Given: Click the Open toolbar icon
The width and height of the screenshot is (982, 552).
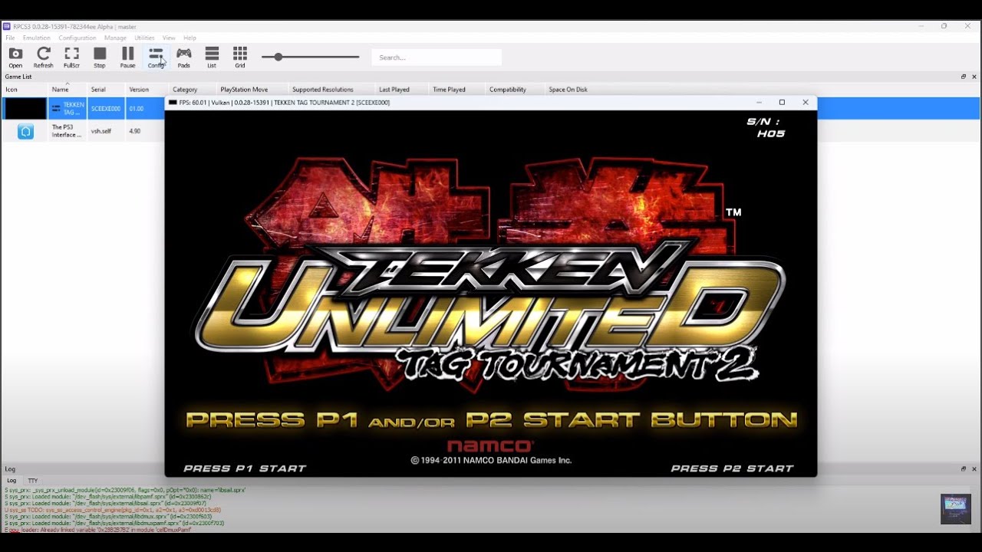Looking at the screenshot, I should click(x=15, y=57).
